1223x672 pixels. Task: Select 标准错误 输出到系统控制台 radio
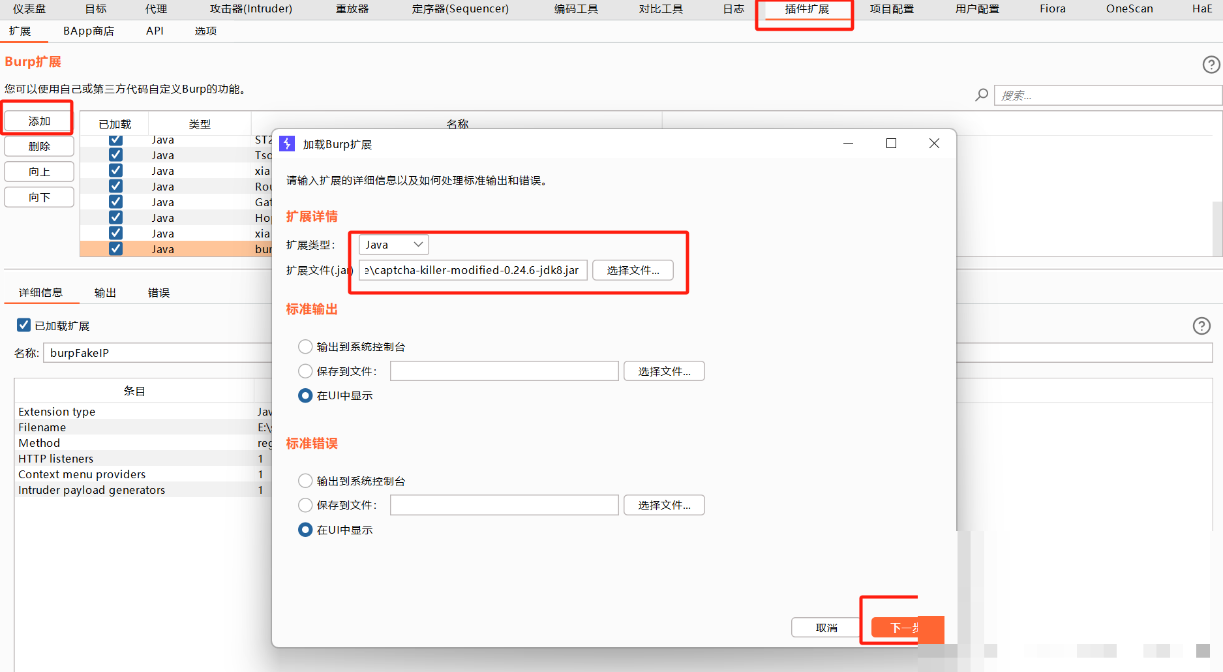[305, 481]
